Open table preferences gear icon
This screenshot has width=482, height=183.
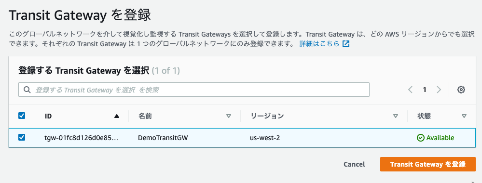tap(461, 90)
